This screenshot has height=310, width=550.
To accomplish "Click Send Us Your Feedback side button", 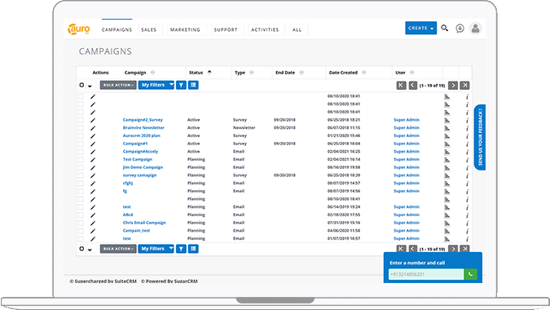I will [x=480, y=137].
